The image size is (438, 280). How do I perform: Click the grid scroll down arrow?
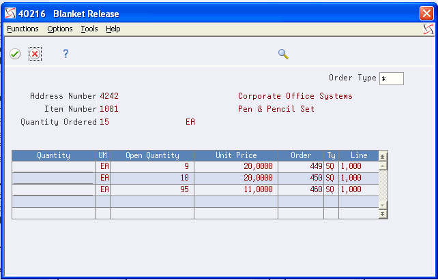coord(383,205)
